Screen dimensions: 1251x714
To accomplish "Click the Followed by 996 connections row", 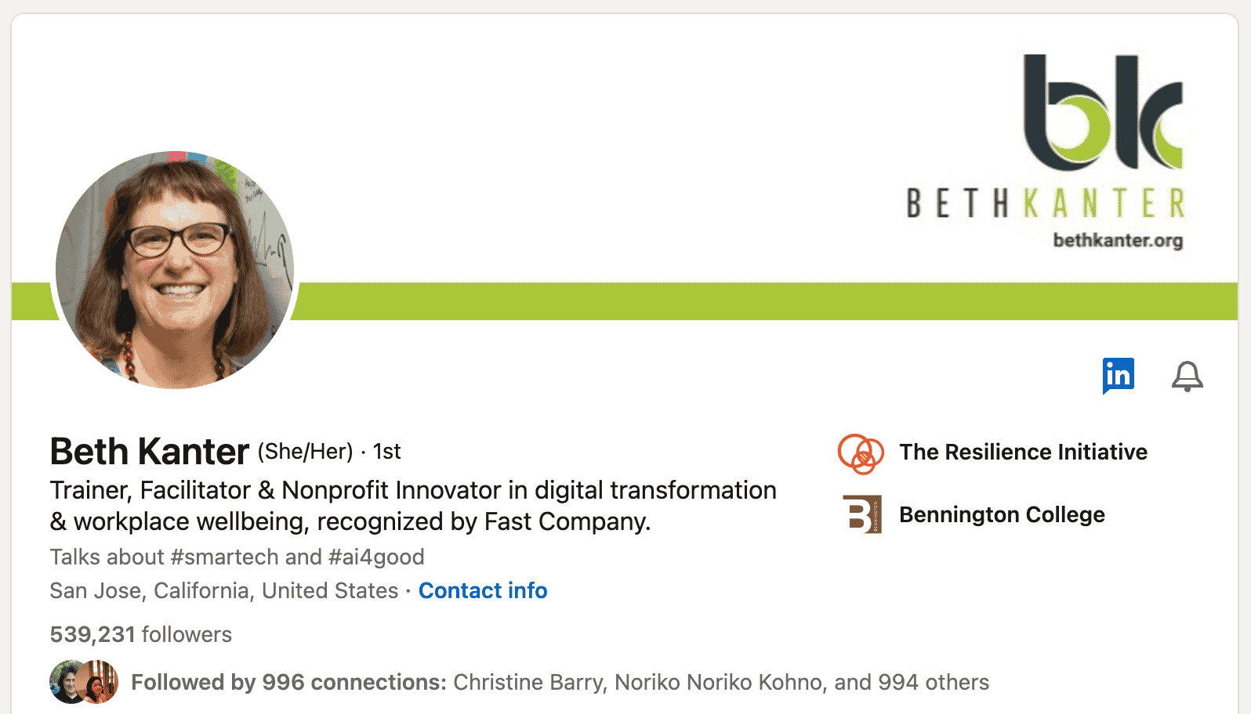I will 288,682.
